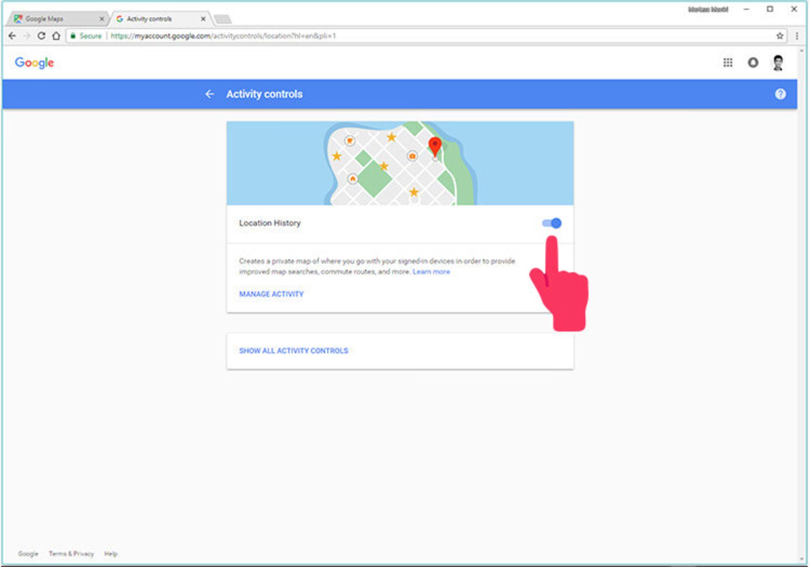Click the Activity controls header title
810x567 pixels.
coord(264,94)
